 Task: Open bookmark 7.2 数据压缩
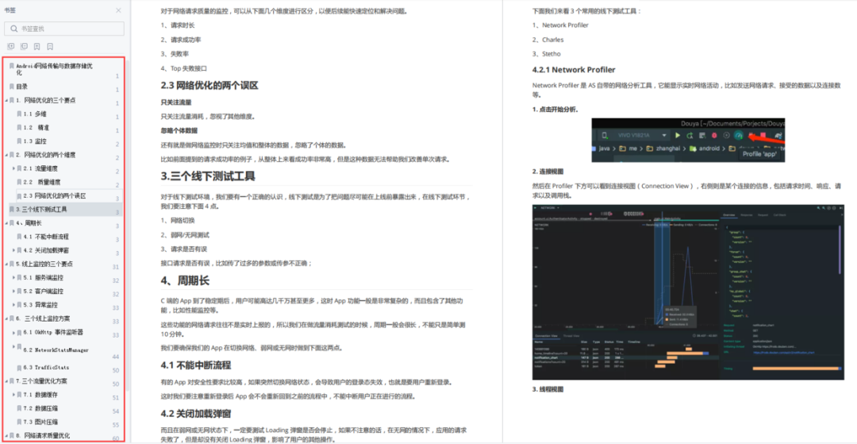[x=40, y=408]
